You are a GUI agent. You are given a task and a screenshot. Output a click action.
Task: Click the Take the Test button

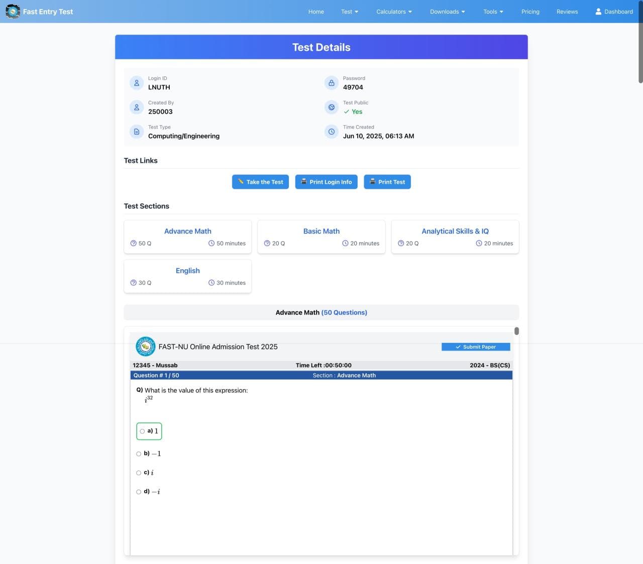pos(260,182)
